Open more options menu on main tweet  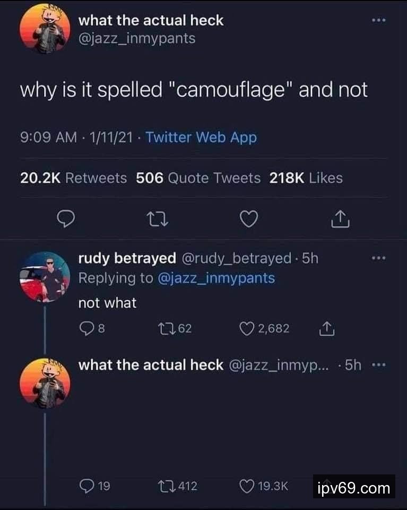[x=379, y=20]
